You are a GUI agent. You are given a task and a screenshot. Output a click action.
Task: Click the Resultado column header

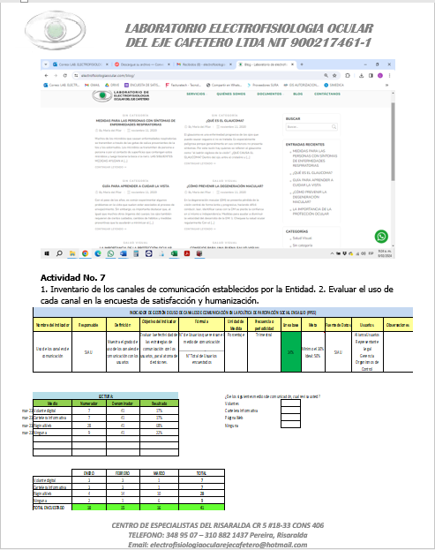159,403
